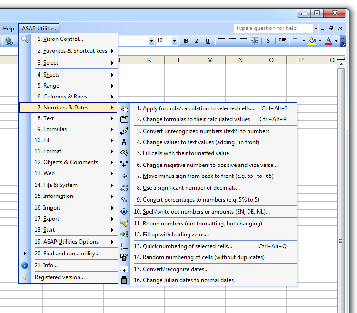Image resolution: width=357 pixels, height=313 pixels.
Task: Click Fill up with leading zeros icon
Action: point(124,235)
